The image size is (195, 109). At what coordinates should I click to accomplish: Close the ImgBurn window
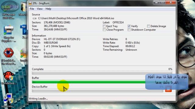tap(171, 2)
